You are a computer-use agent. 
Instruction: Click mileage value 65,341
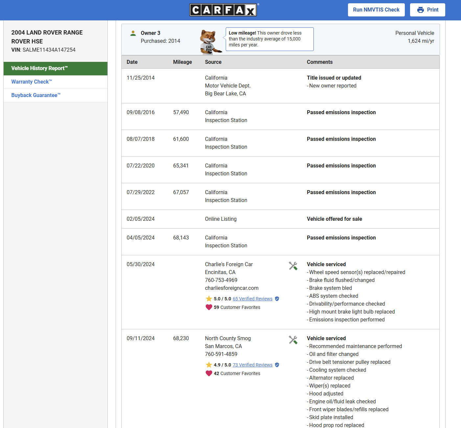181,166
